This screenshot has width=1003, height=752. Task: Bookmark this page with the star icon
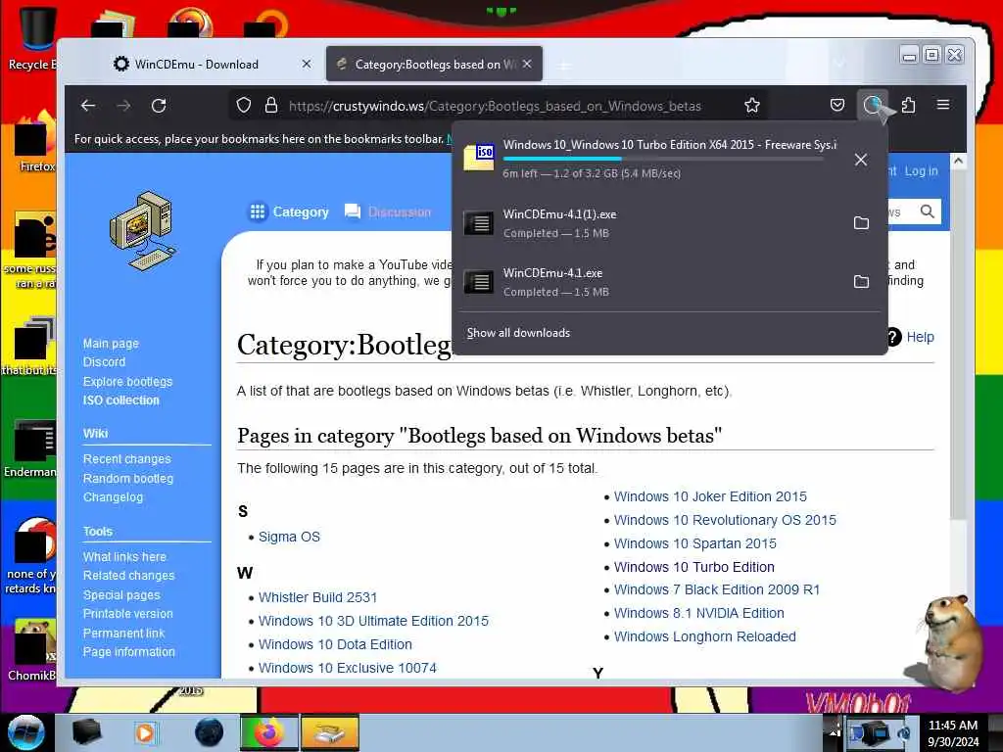pyautogui.click(x=752, y=106)
